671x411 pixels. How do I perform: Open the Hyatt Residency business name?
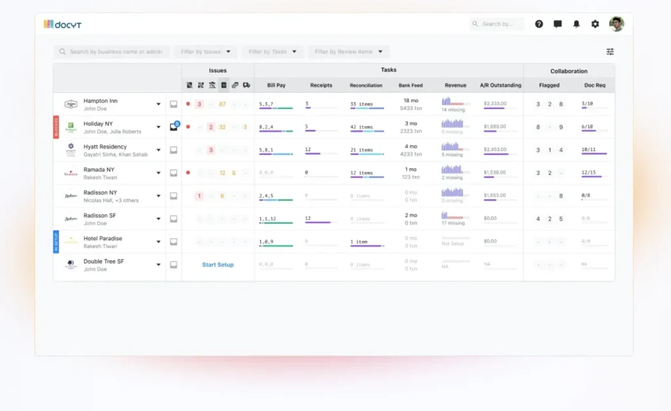(105, 147)
